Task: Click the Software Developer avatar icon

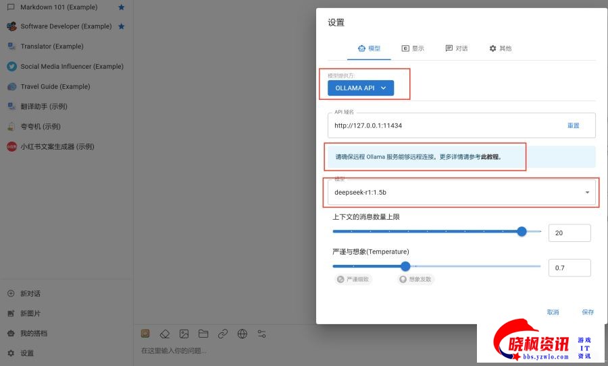Action: 11,26
